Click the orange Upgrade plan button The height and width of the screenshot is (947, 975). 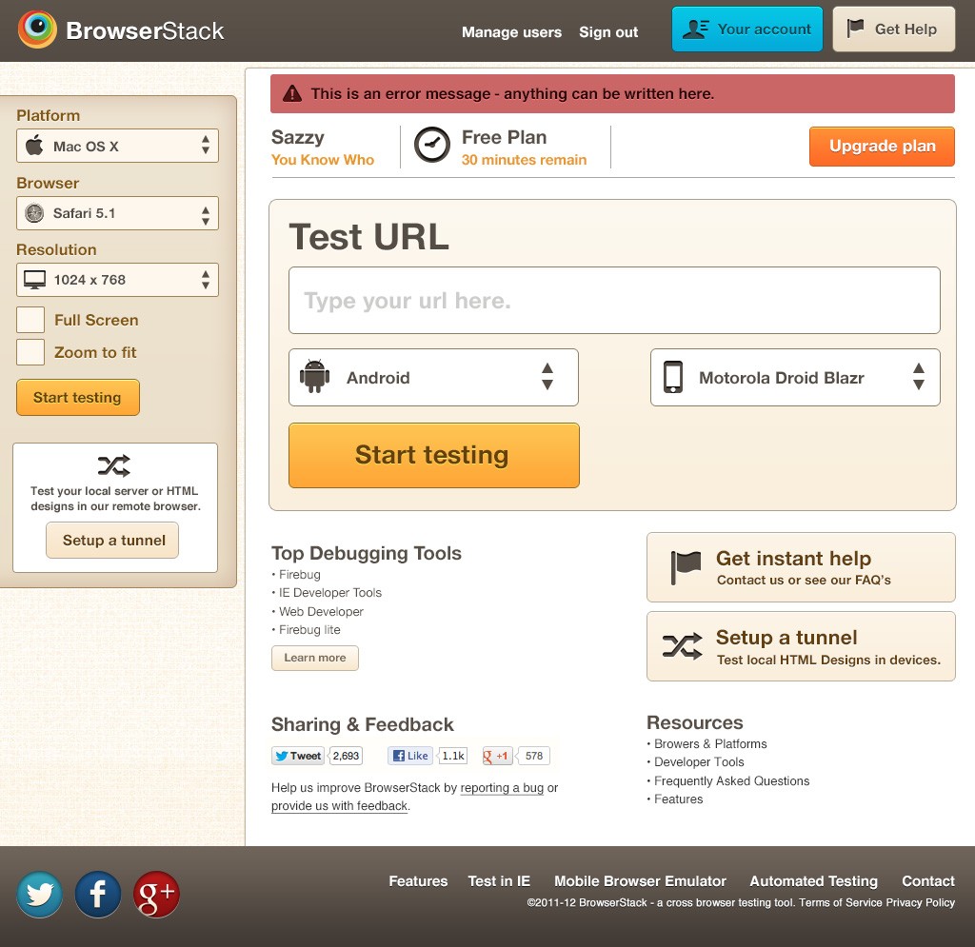(882, 146)
